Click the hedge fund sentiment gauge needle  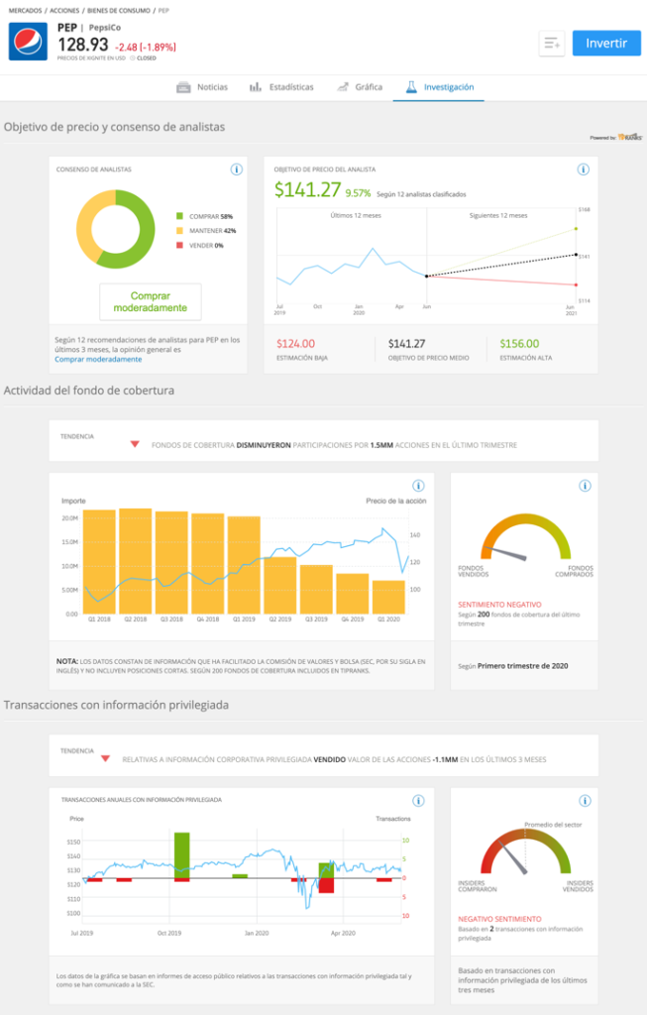(506, 553)
